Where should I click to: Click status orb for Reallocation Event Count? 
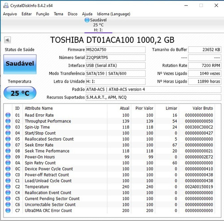[8, 192]
